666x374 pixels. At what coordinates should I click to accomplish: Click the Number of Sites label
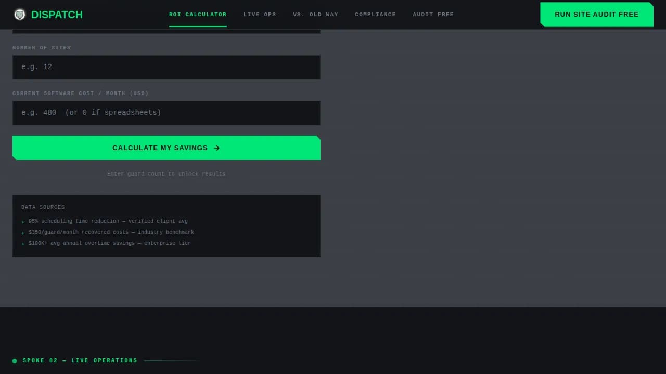click(42, 48)
